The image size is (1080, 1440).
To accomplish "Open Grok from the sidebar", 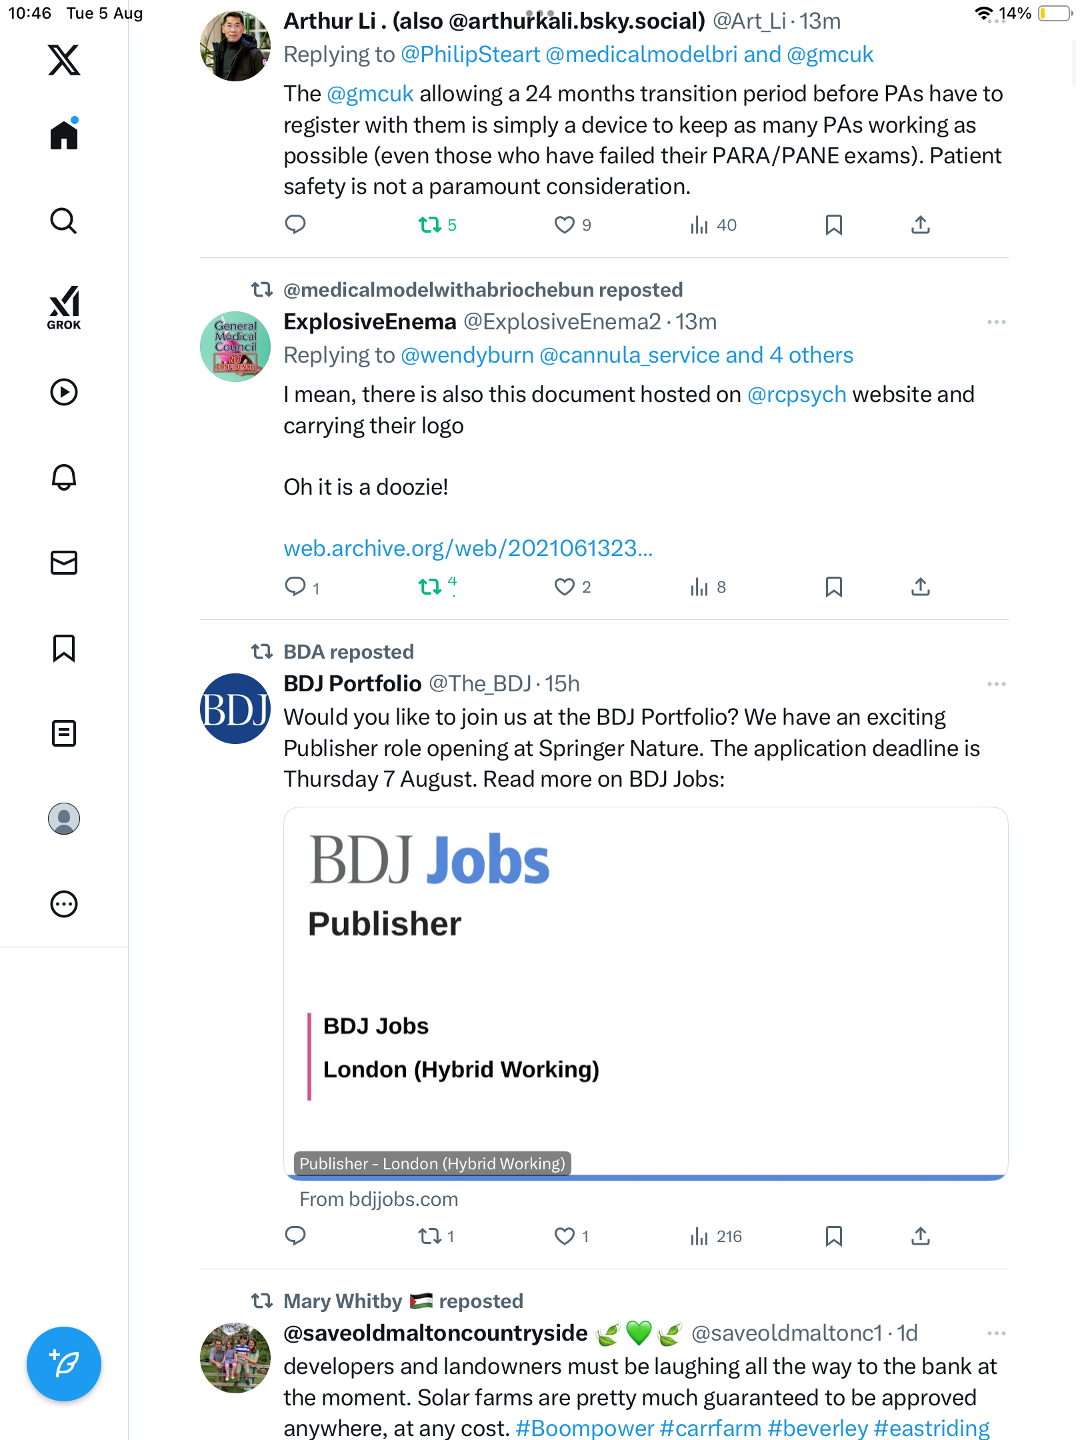I will pos(64,307).
